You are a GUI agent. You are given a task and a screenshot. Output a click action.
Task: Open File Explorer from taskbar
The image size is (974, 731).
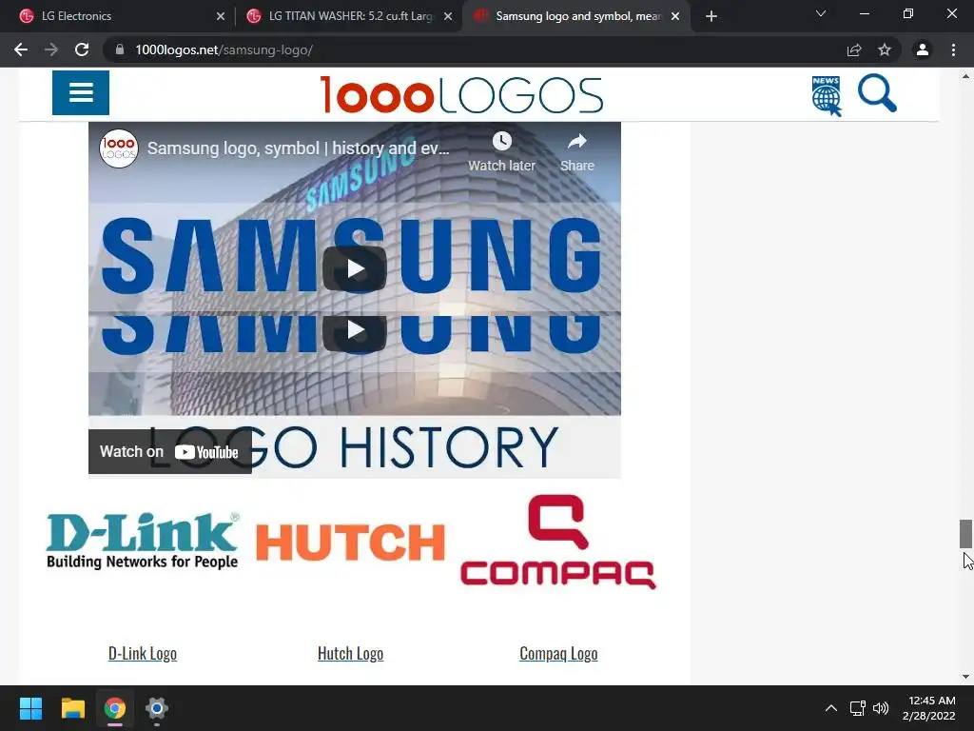pos(72,708)
